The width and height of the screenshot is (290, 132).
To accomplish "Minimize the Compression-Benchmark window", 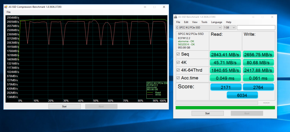I will coord(145,7).
